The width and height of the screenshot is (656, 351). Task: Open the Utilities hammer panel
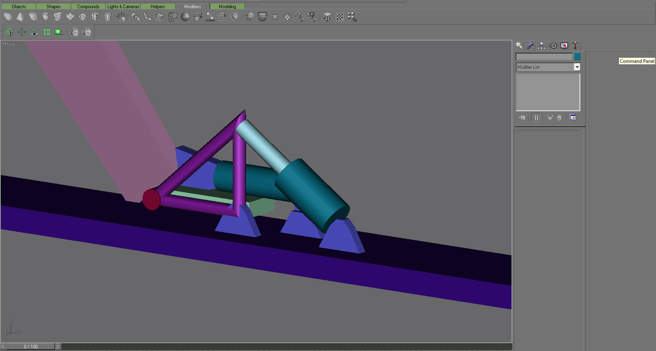pos(575,46)
